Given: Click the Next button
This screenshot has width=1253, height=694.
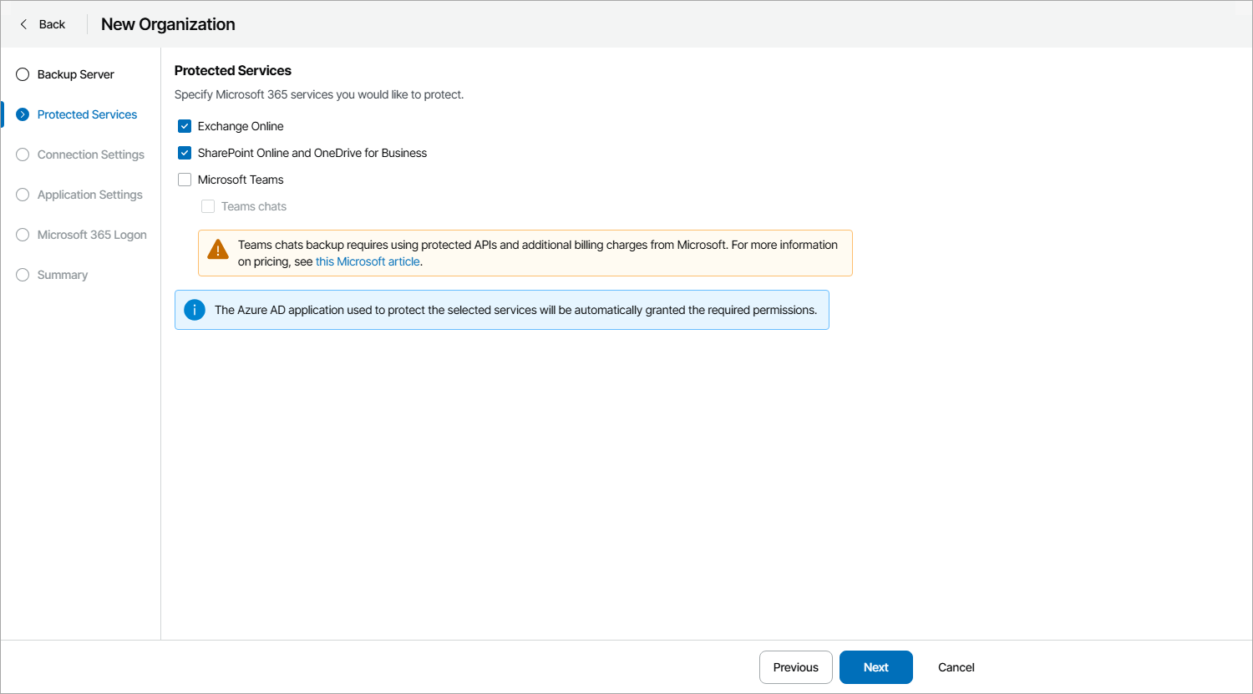Looking at the screenshot, I should click(x=875, y=667).
